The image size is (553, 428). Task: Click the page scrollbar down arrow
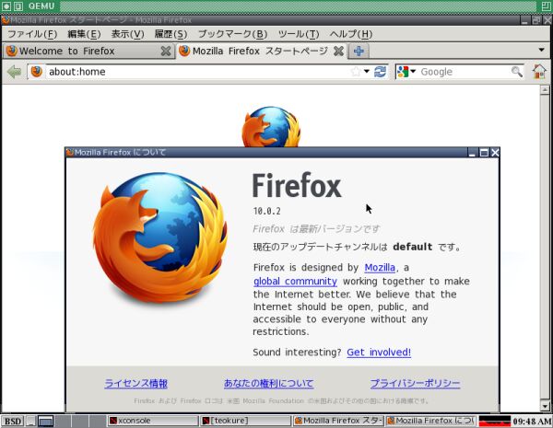pyautogui.click(x=545, y=406)
